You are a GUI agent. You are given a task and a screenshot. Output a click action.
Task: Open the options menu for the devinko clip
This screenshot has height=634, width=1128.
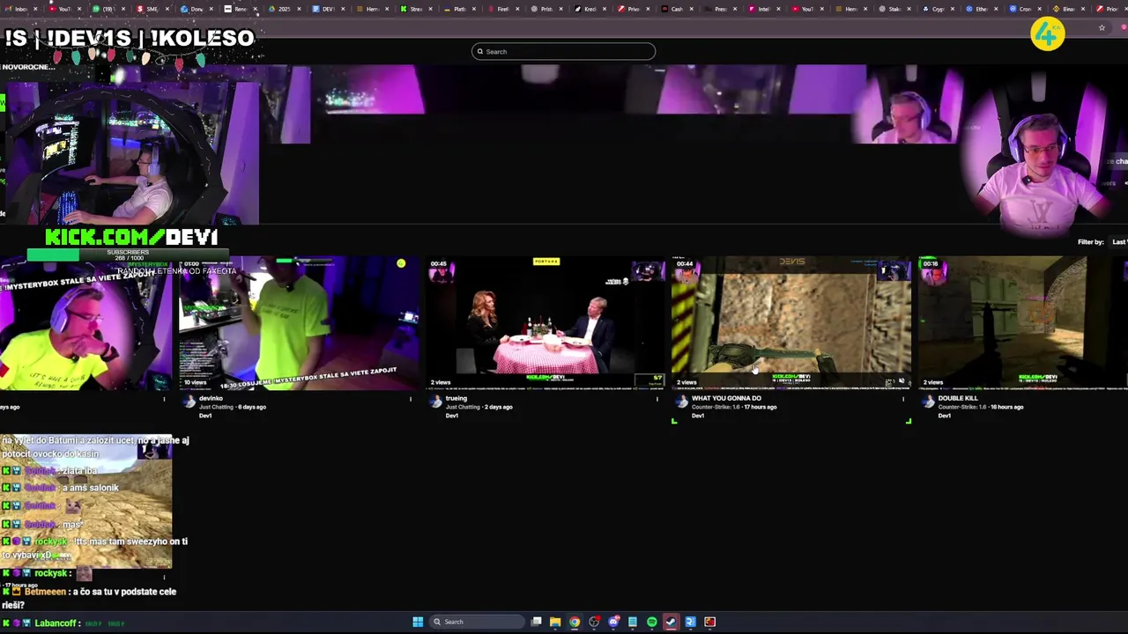(410, 399)
